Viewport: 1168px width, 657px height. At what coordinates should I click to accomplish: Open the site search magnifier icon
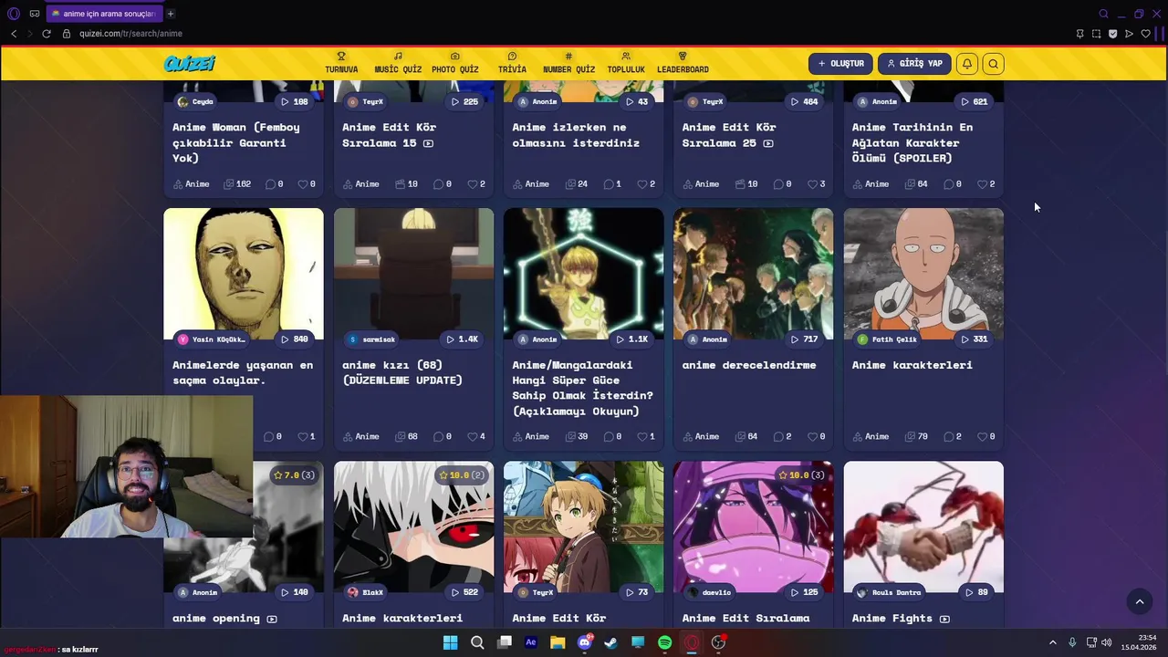point(994,64)
